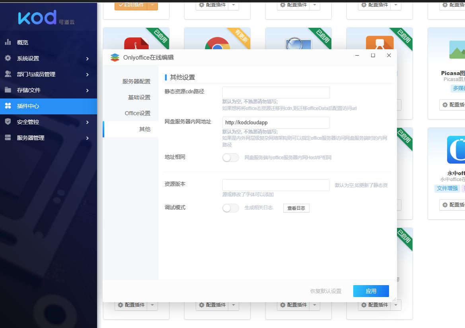Click the Chrome-style plugin icon
465x328 pixels.
(217, 43)
